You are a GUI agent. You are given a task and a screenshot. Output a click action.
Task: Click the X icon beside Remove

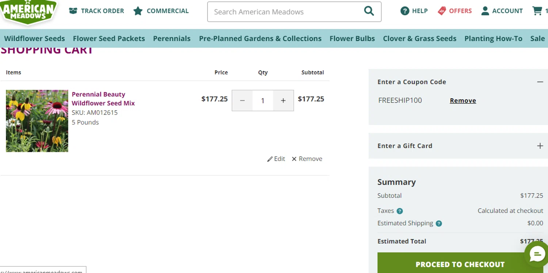[294, 159]
